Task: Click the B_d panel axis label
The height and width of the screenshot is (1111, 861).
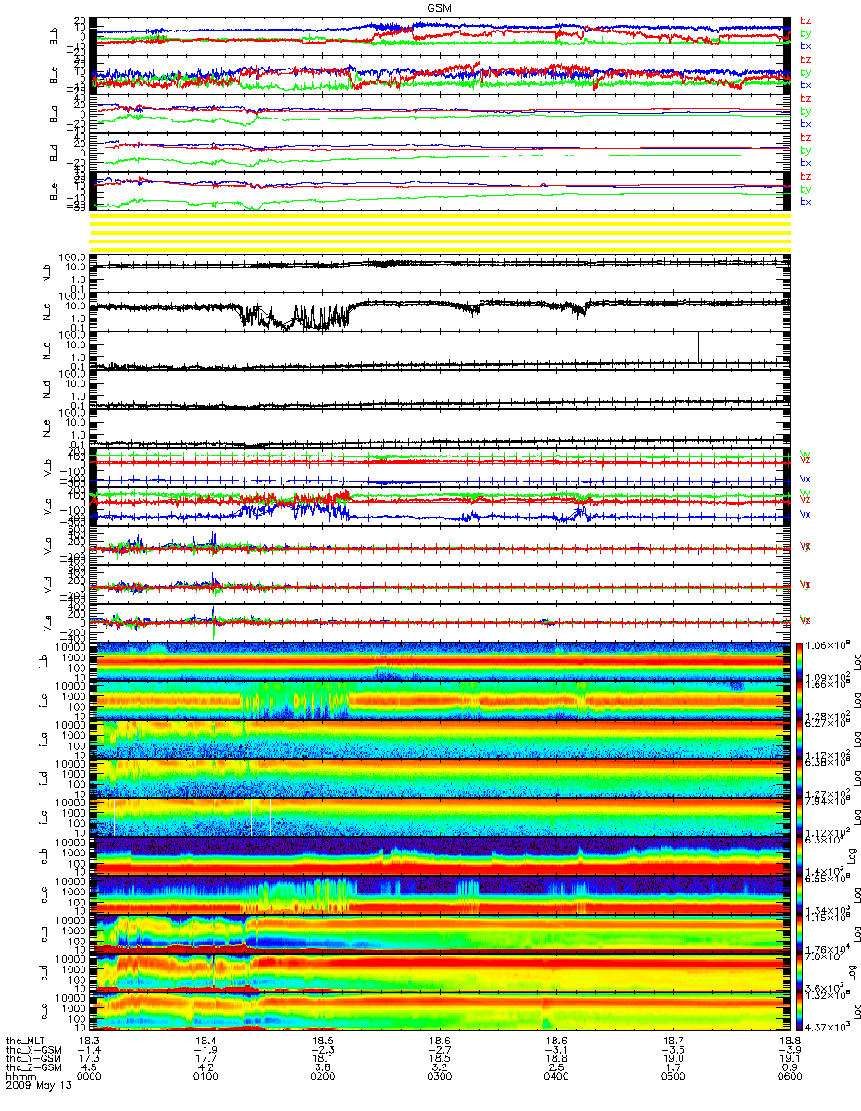Action: pos(54,154)
